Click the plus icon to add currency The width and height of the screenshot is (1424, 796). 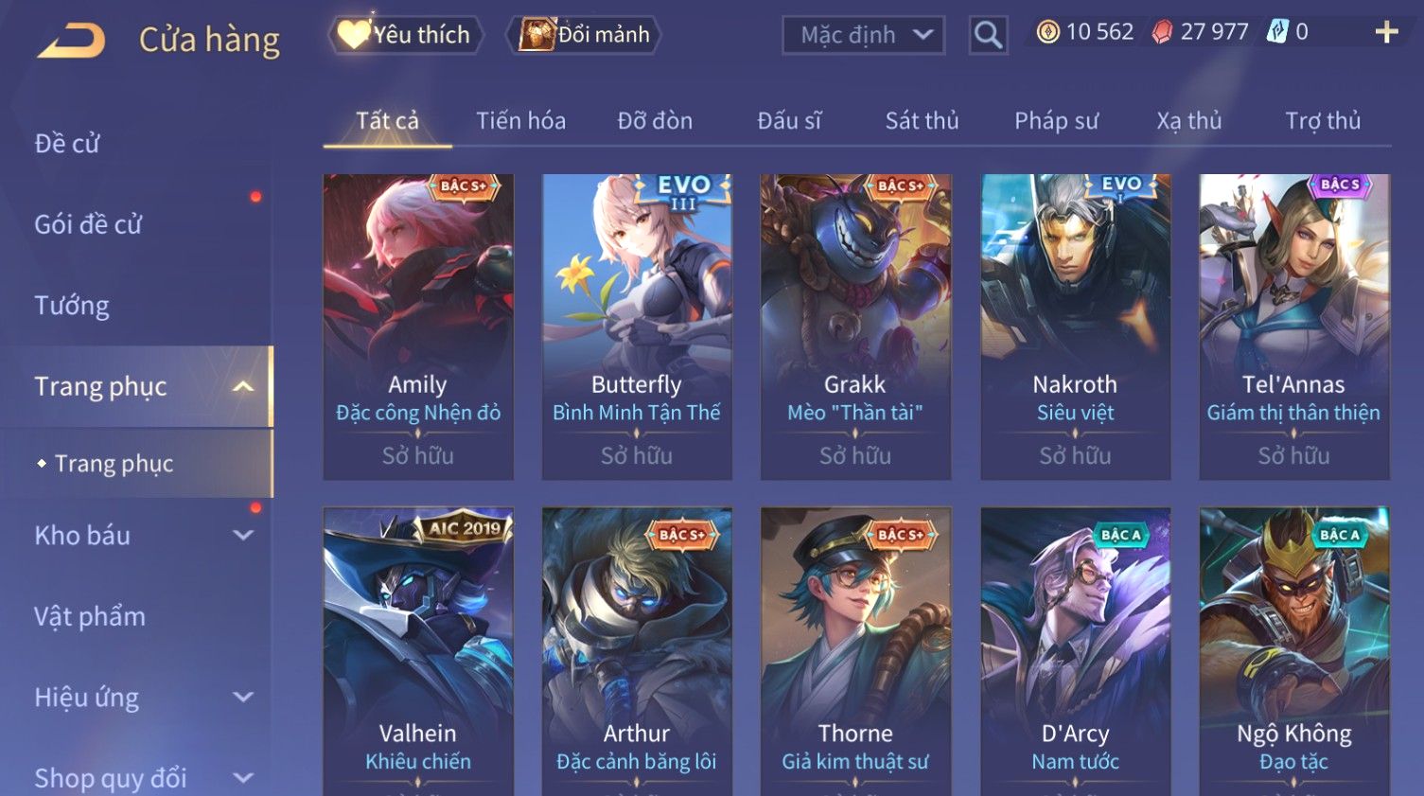pyautogui.click(x=1386, y=33)
